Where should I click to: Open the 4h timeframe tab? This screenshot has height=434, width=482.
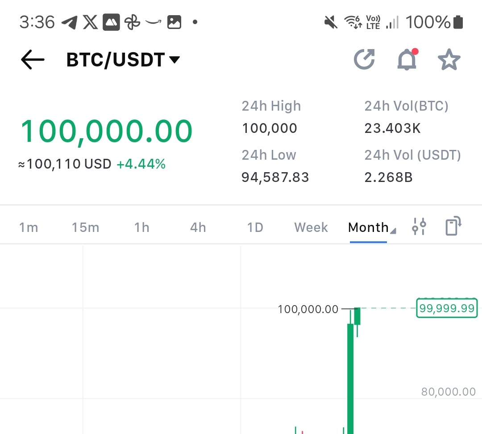click(x=197, y=227)
